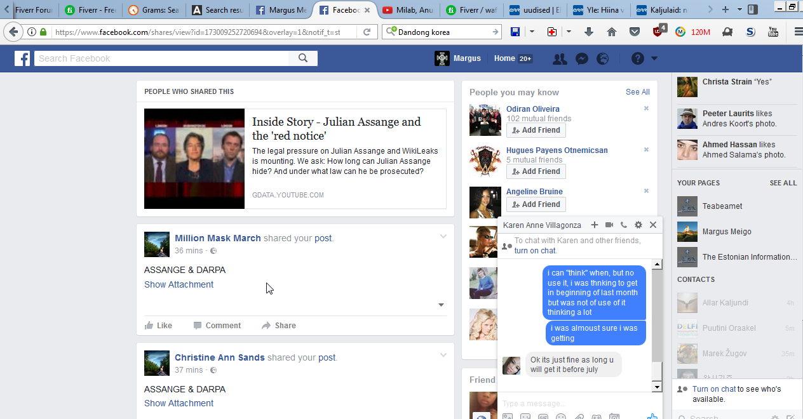This screenshot has width=803, height=419.
Task: Expand Christine Ann Sands post options chevron
Action: pos(443,356)
